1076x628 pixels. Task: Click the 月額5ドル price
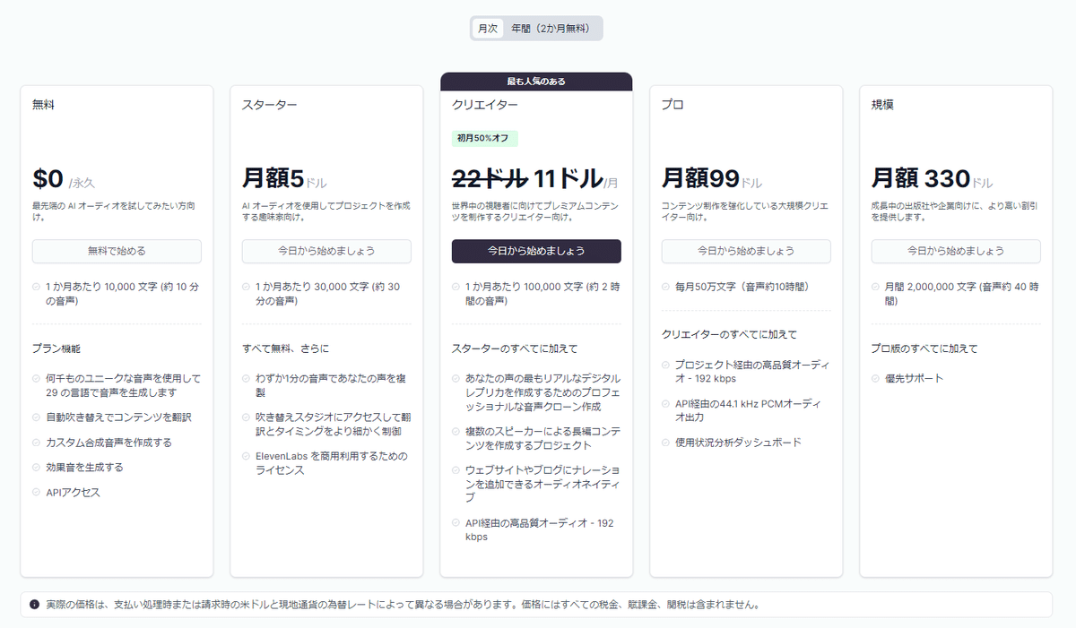[x=285, y=180]
